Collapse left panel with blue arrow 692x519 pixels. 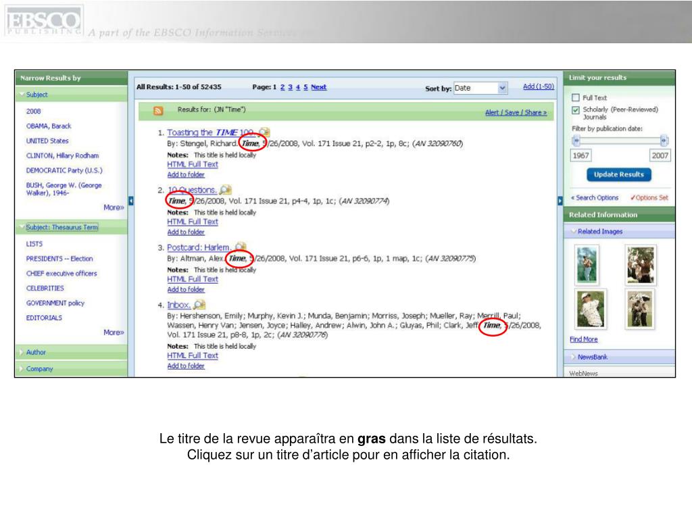click(130, 201)
